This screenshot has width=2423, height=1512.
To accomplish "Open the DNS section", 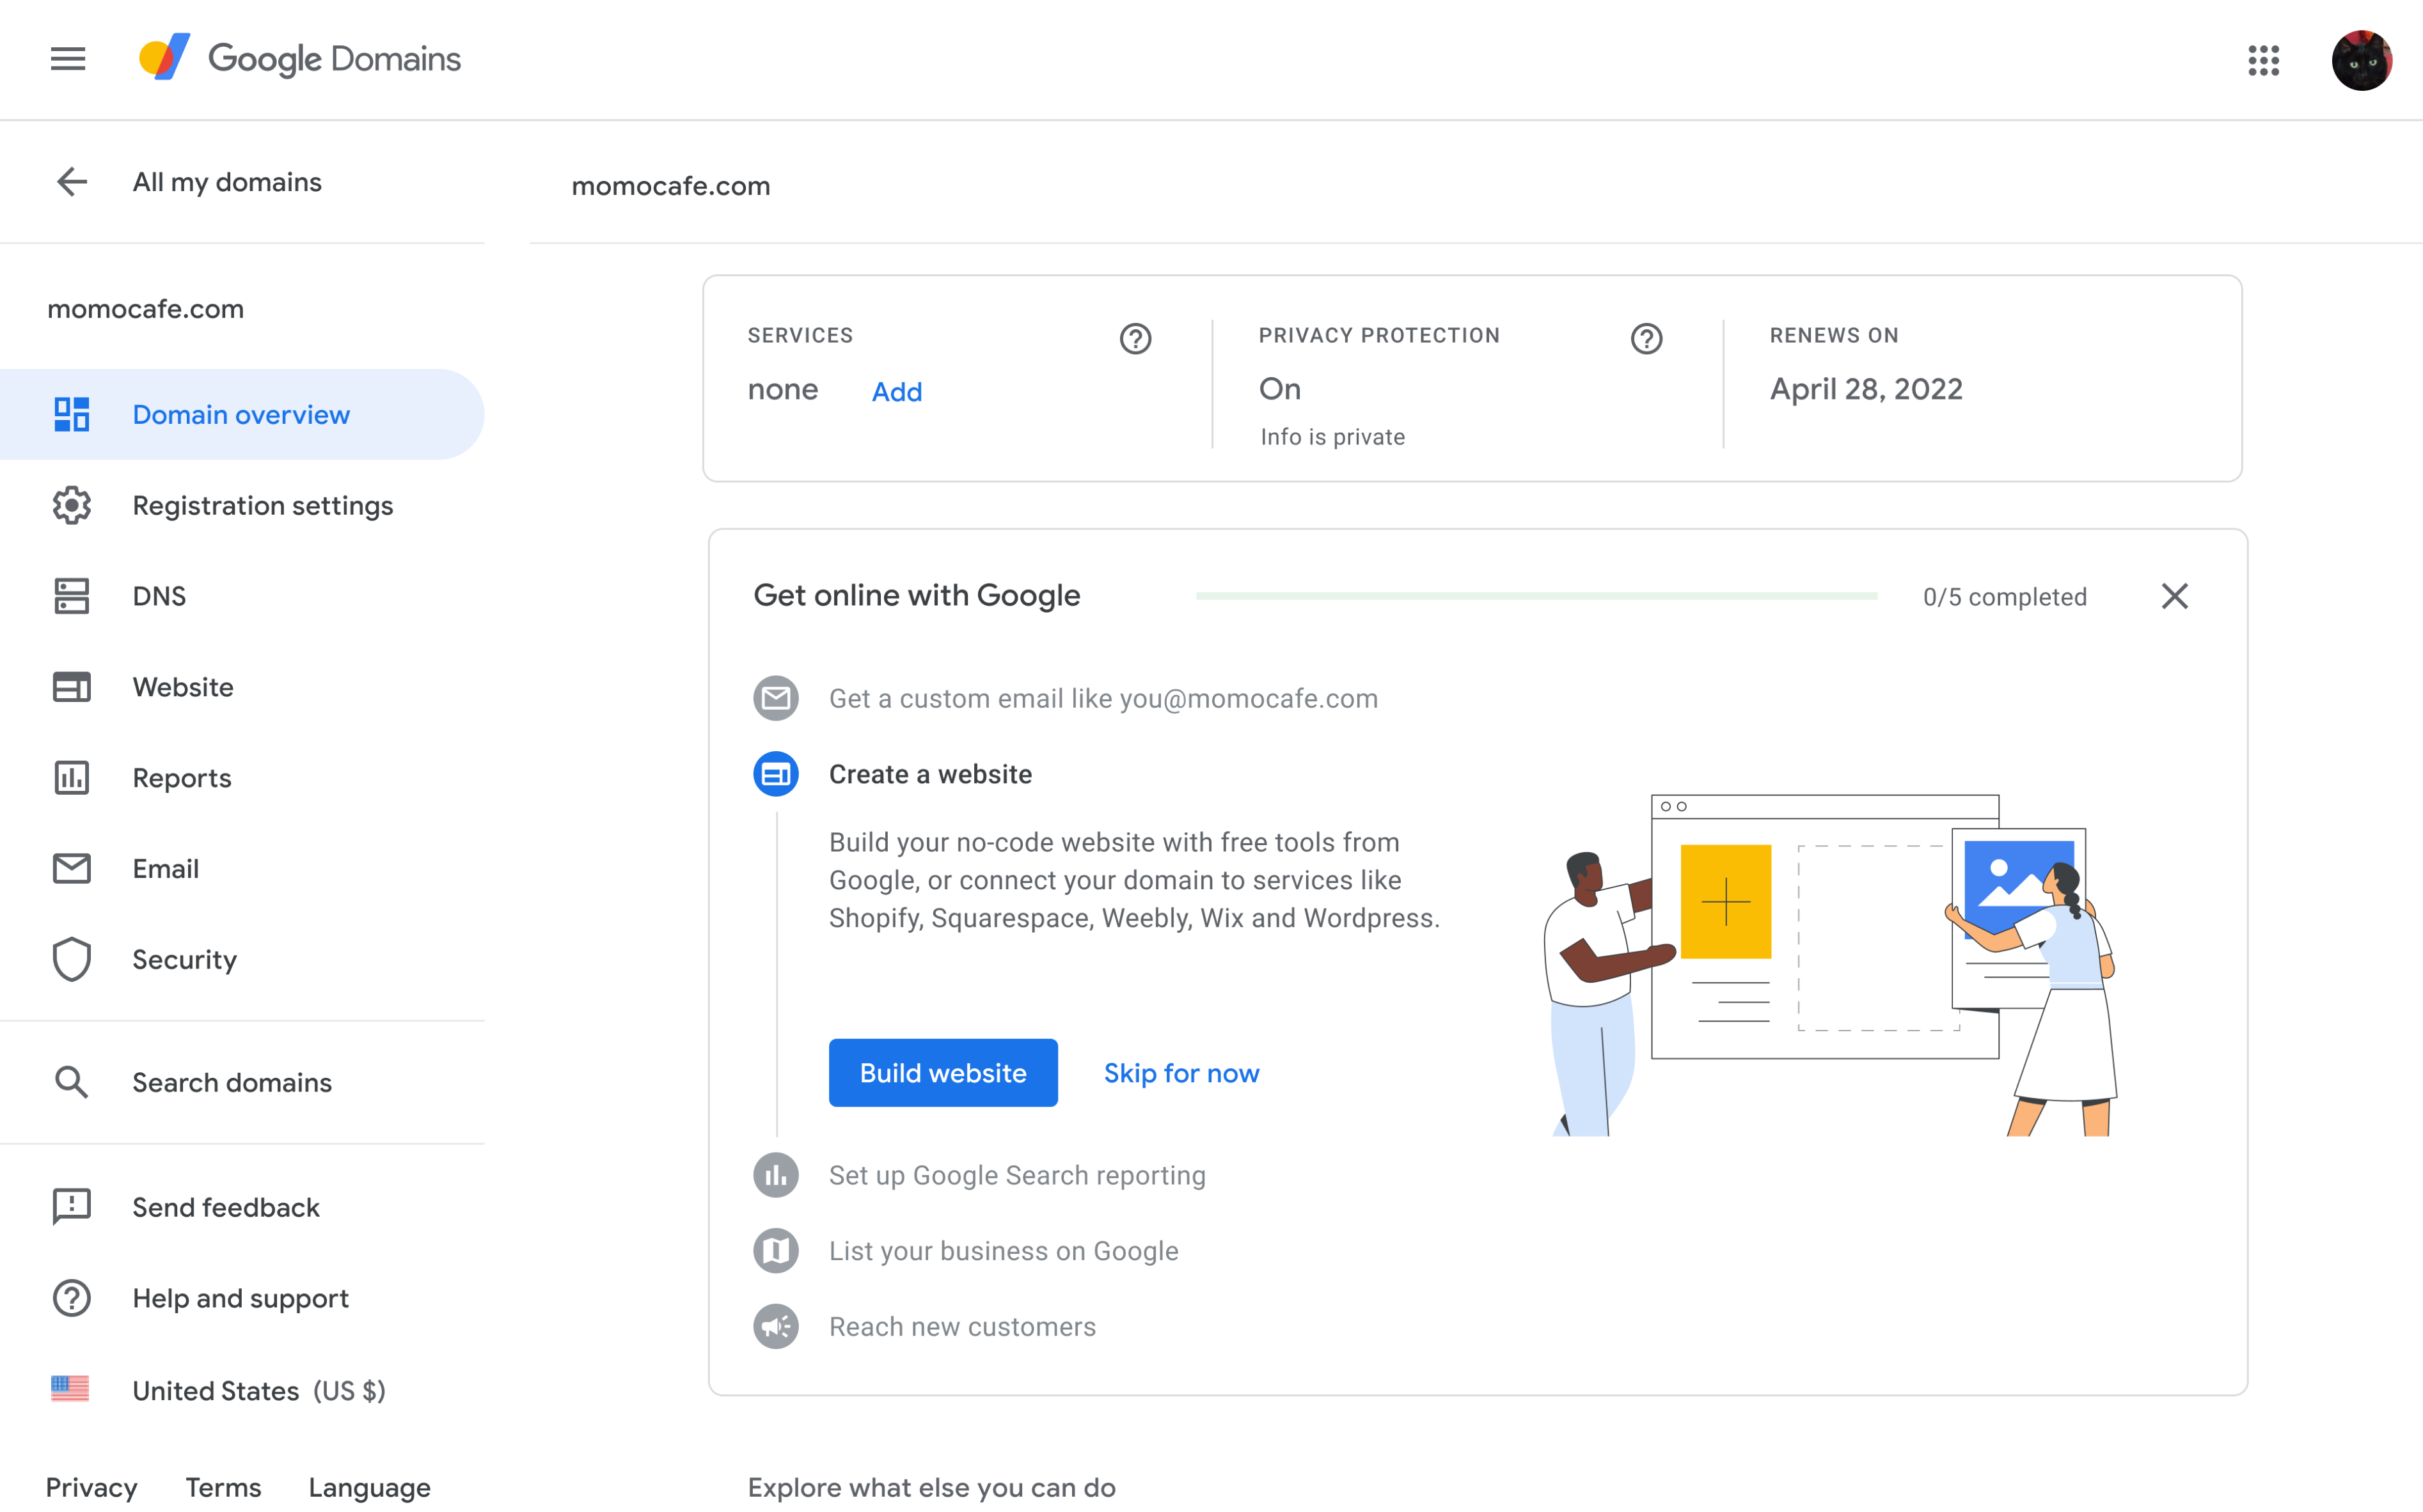I will click(x=242, y=596).
